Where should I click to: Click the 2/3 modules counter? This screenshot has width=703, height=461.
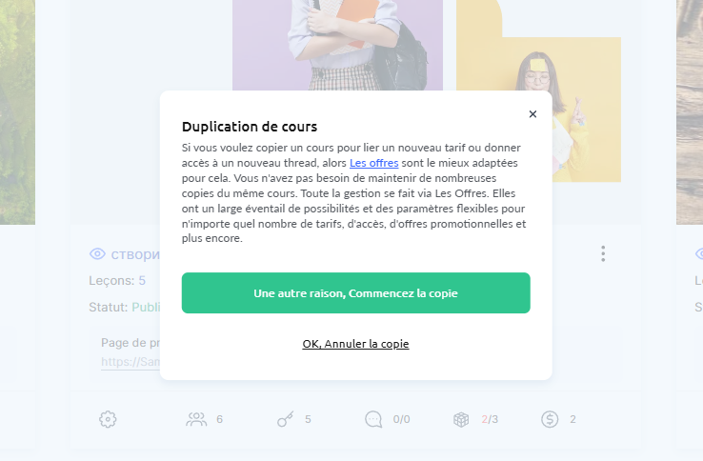click(490, 419)
